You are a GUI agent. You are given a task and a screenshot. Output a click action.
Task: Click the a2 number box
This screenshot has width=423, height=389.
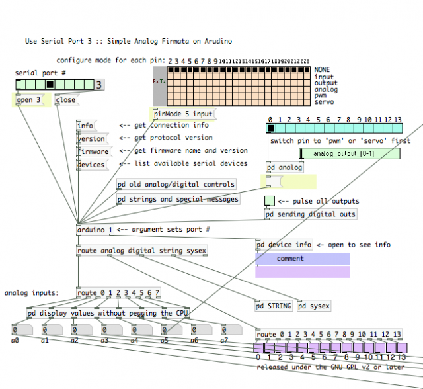82,330
